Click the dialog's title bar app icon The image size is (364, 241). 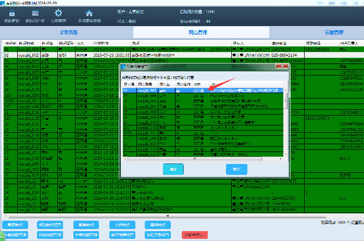pyautogui.click(x=123, y=67)
